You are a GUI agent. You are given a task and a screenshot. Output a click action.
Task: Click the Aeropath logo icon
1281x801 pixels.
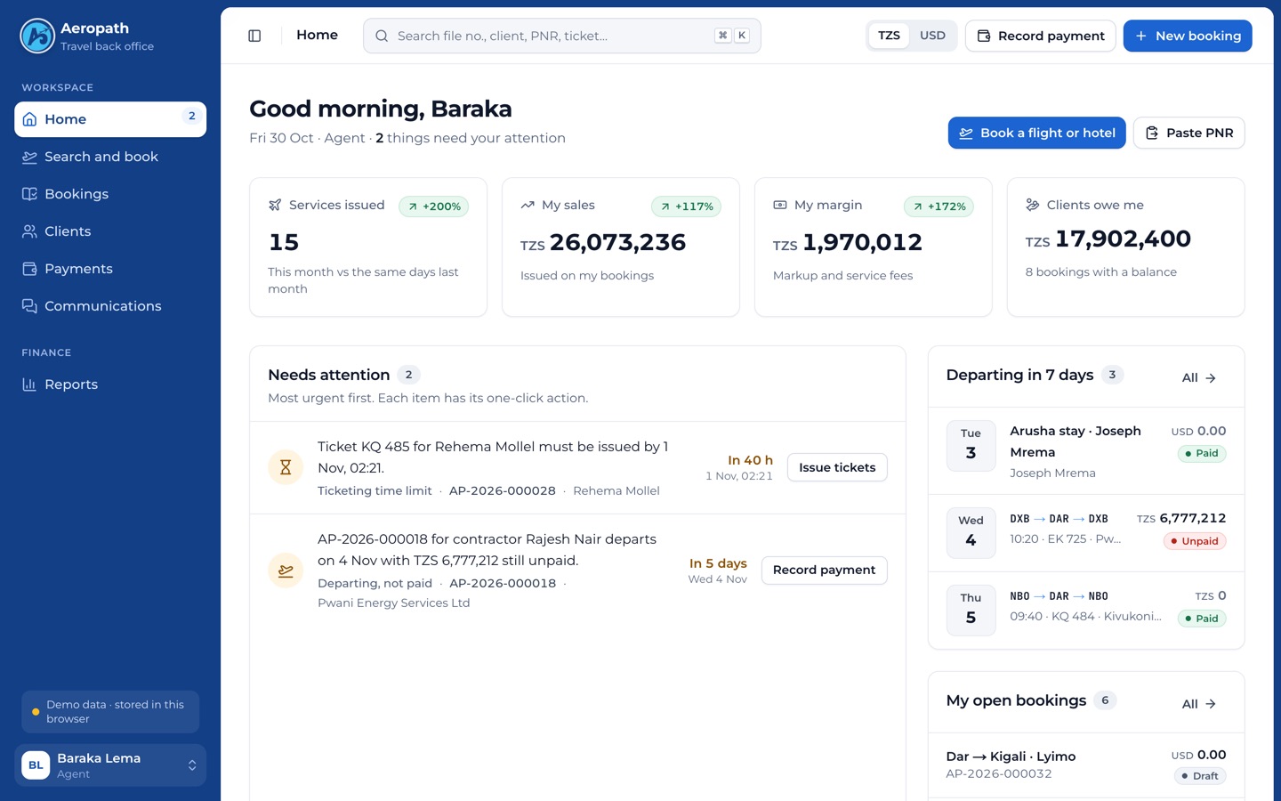point(37,36)
